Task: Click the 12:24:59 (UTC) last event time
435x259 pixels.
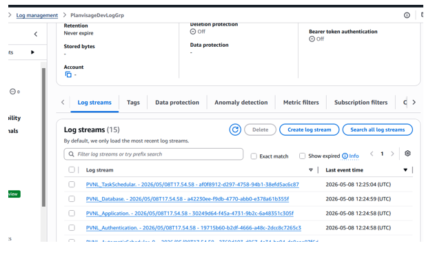Action: [358, 199]
